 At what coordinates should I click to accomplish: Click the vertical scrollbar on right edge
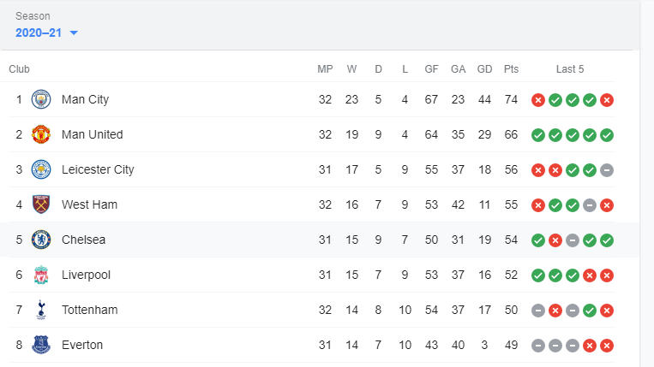647,183
